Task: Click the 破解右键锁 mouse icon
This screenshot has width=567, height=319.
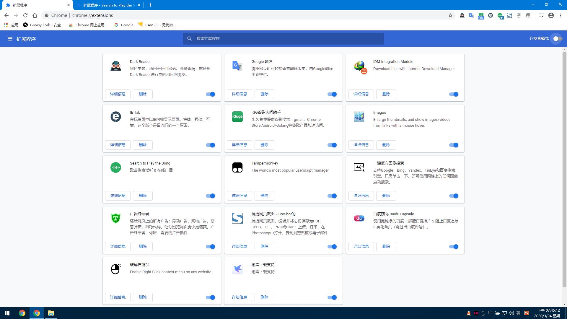Action: tap(116, 269)
